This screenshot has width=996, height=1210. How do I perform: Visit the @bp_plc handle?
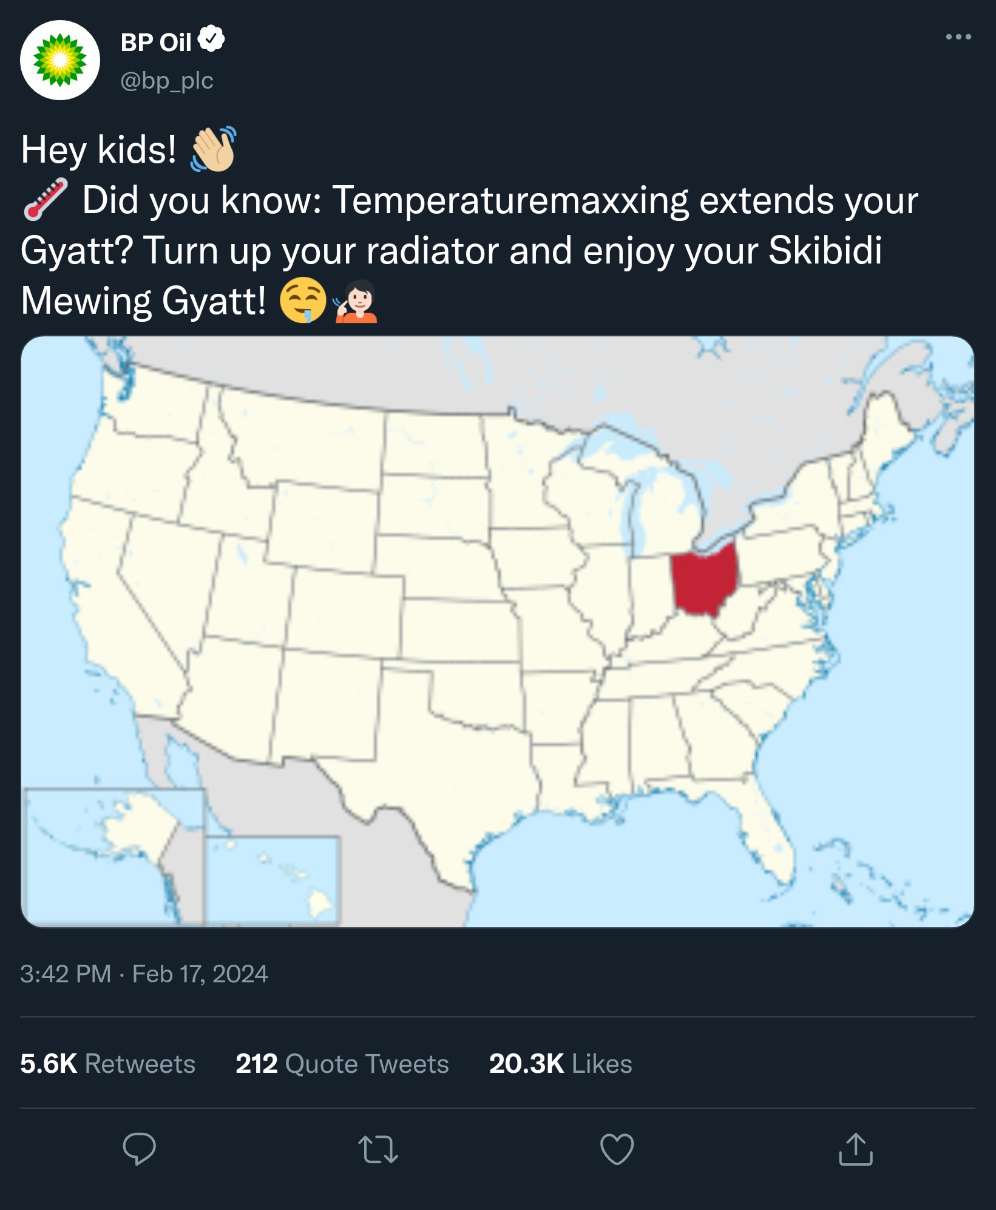[167, 80]
